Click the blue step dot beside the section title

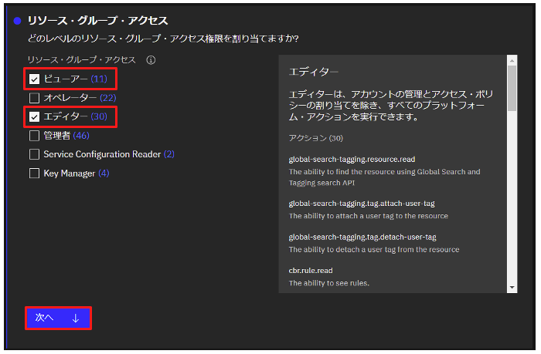click(17, 21)
